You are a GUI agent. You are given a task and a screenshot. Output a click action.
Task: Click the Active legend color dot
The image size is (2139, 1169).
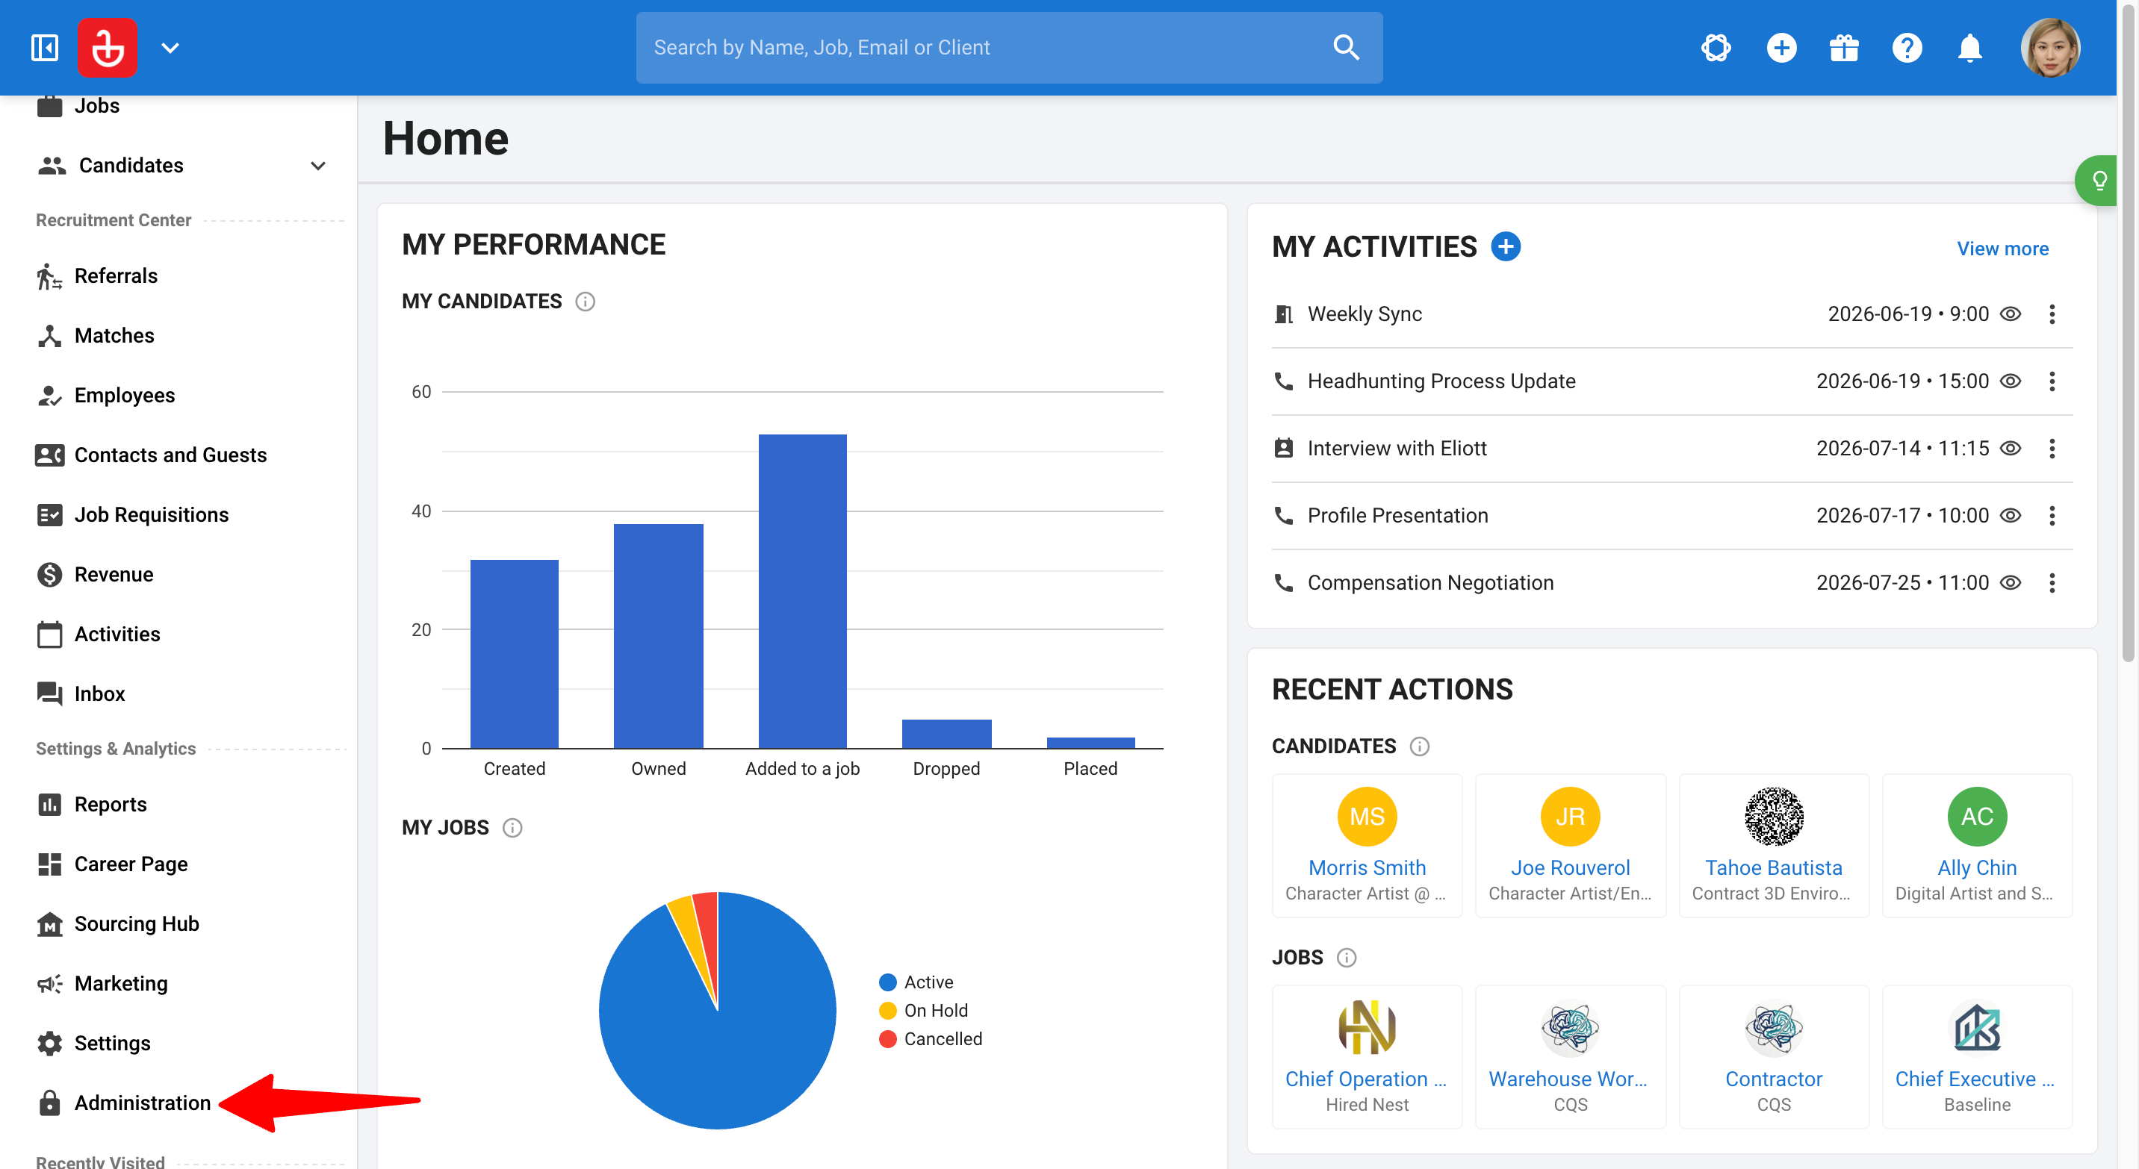887,982
